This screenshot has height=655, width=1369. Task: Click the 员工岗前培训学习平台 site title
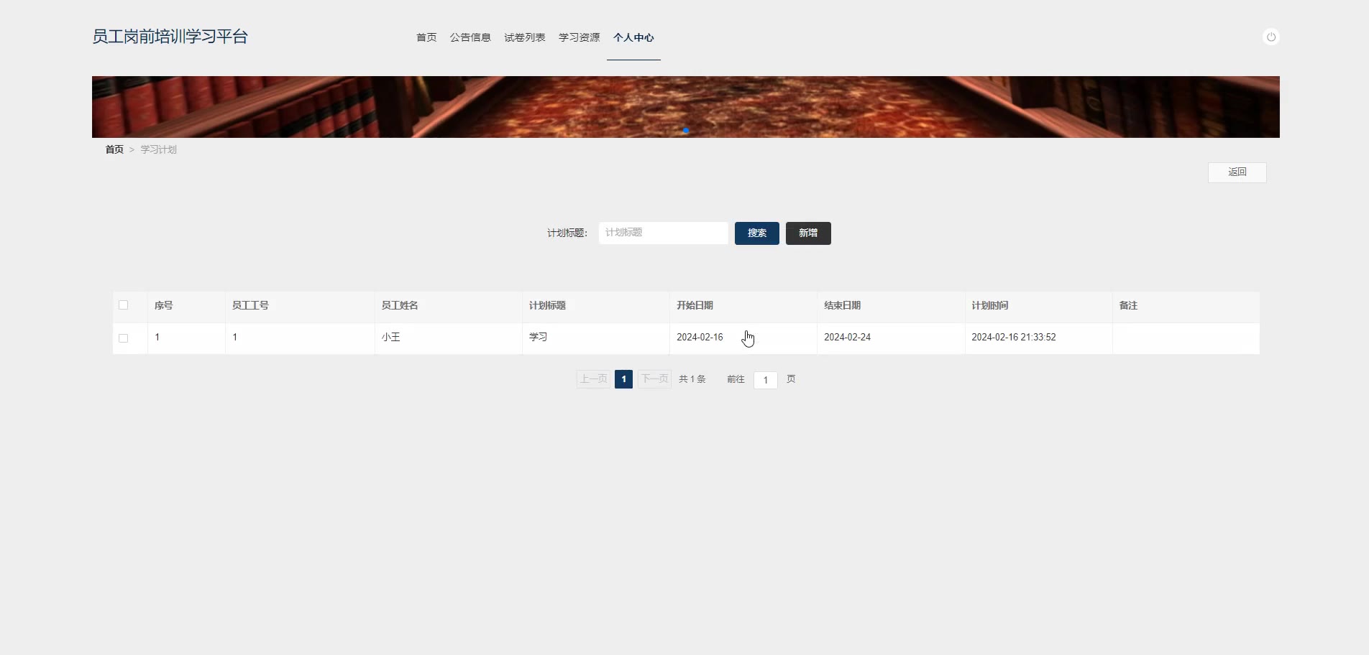click(x=170, y=37)
